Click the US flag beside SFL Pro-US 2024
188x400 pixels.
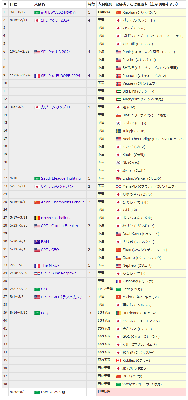(37, 52)
